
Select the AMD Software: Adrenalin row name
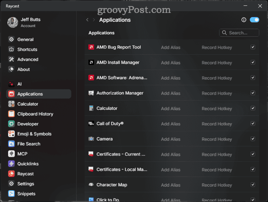point(122,78)
